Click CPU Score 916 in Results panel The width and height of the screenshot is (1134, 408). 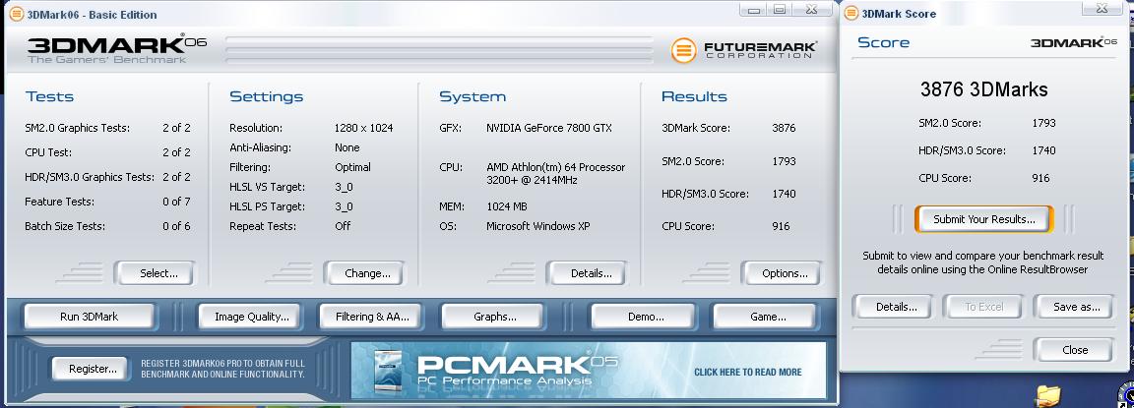(781, 226)
